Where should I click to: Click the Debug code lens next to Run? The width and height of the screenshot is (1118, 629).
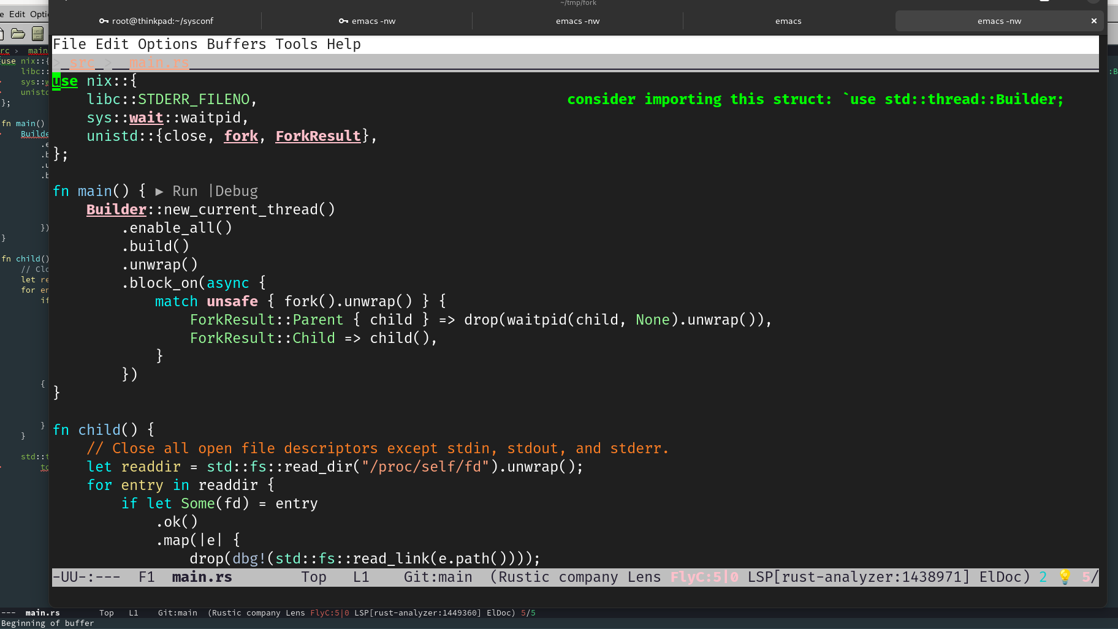(237, 191)
